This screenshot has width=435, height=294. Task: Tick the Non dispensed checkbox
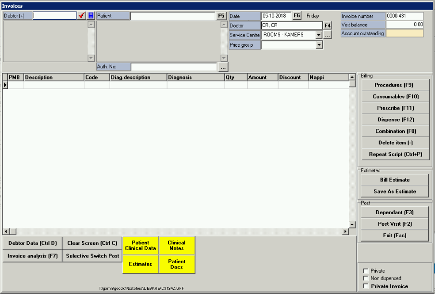click(366, 278)
